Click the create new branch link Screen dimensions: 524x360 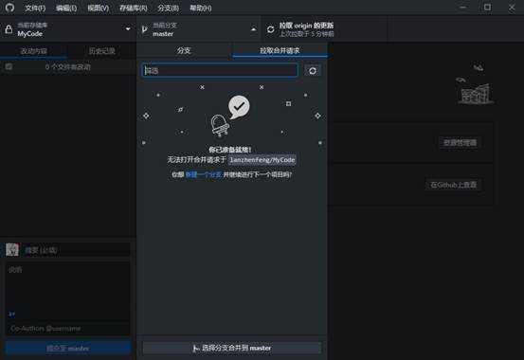tap(204, 174)
